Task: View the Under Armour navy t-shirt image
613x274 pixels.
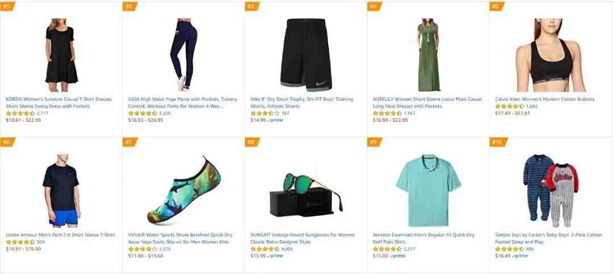Action: point(61,190)
